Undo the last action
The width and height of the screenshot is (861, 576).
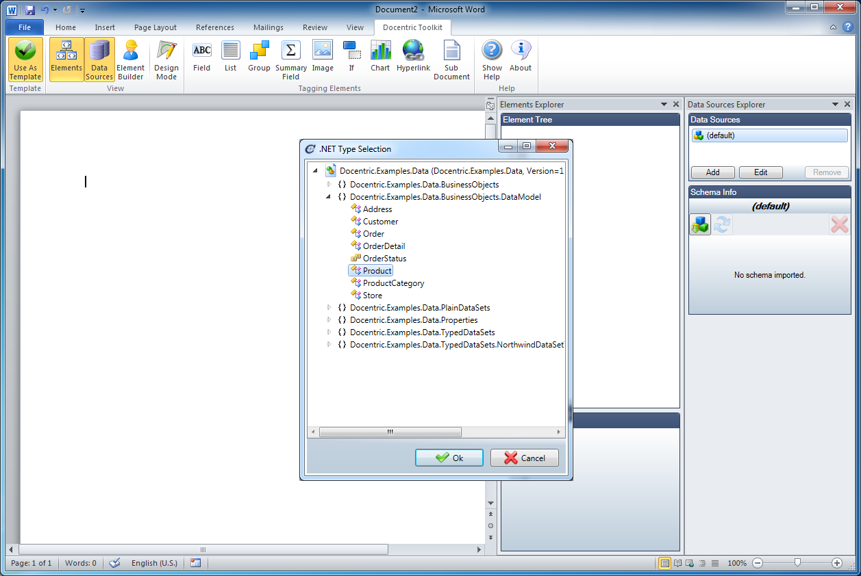[45, 10]
